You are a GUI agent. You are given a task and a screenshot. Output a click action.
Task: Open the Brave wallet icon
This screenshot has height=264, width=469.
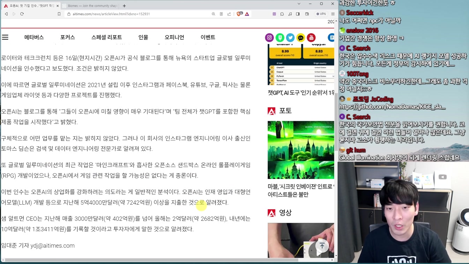(x=307, y=14)
